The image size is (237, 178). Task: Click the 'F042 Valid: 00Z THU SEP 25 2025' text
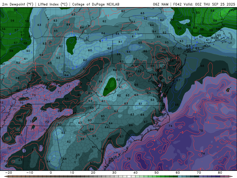(204, 4)
